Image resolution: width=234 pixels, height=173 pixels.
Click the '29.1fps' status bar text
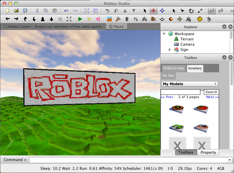(x=185, y=169)
